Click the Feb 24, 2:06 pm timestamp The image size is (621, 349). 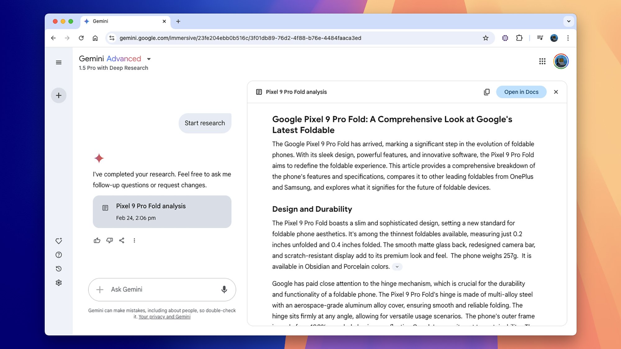pos(136,218)
